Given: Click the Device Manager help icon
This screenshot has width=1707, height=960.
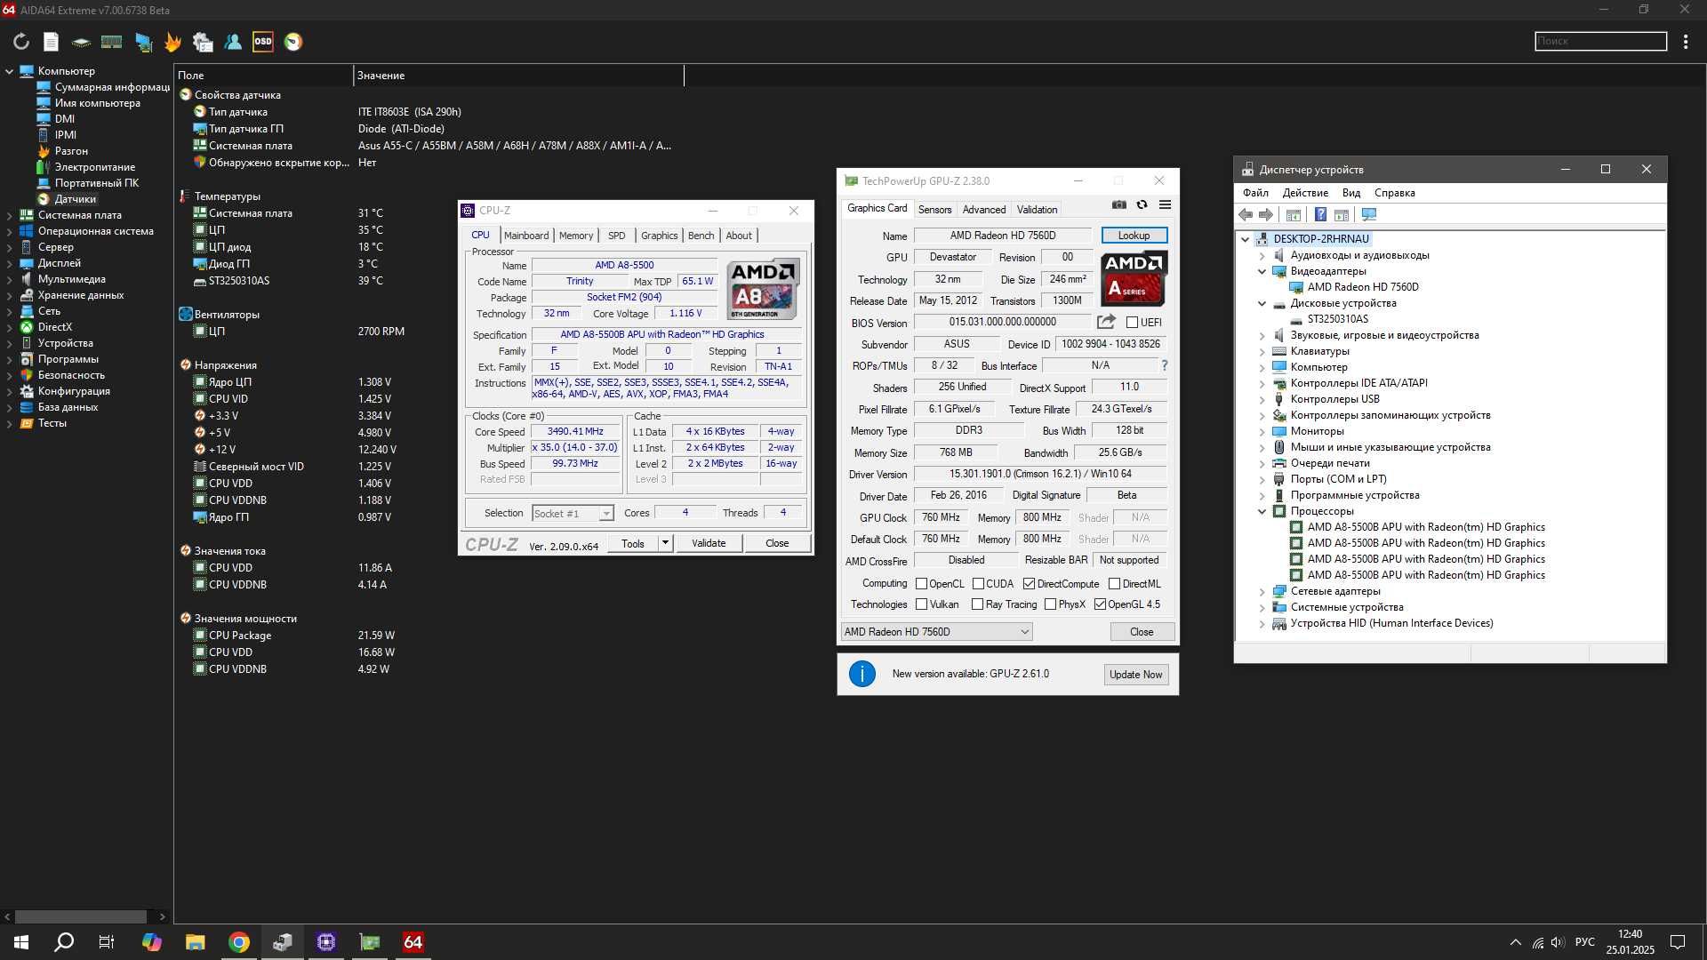Looking at the screenshot, I should [1320, 215].
